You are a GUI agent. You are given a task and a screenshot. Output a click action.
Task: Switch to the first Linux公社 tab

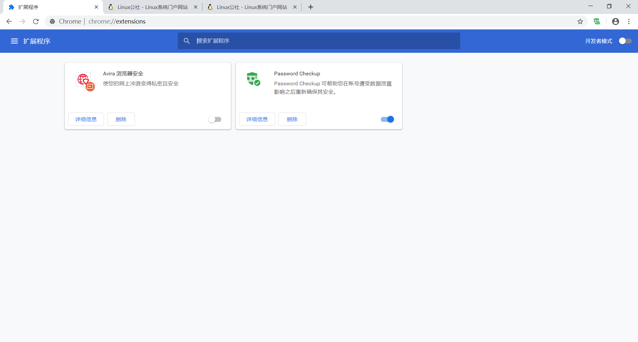pyautogui.click(x=153, y=7)
